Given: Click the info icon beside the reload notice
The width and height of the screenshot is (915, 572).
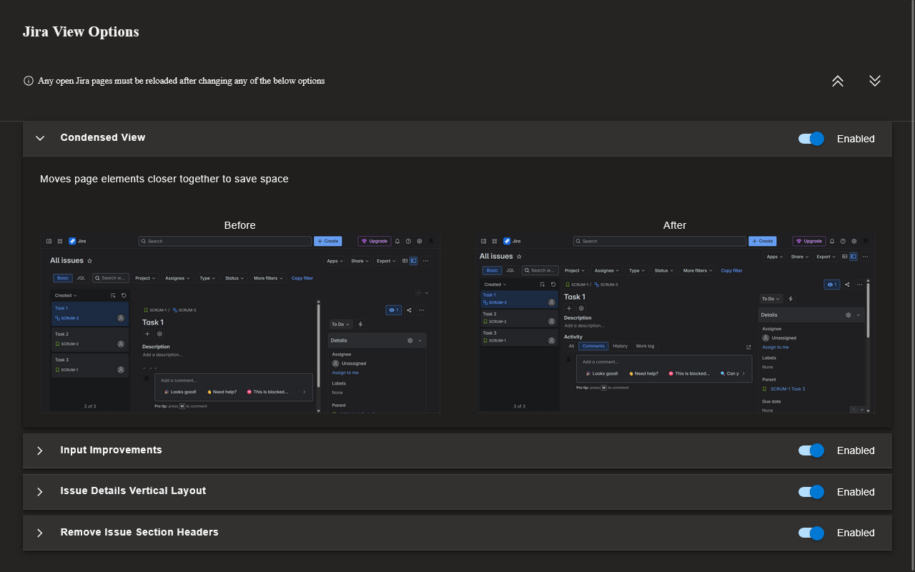Looking at the screenshot, I should pyautogui.click(x=28, y=80).
